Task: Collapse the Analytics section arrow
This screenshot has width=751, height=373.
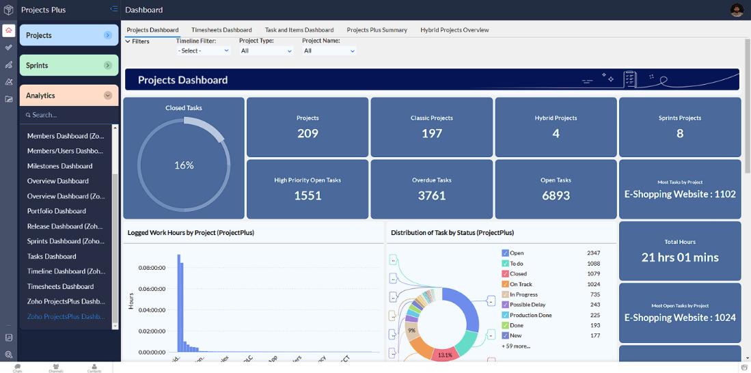Action: coord(108,95)
